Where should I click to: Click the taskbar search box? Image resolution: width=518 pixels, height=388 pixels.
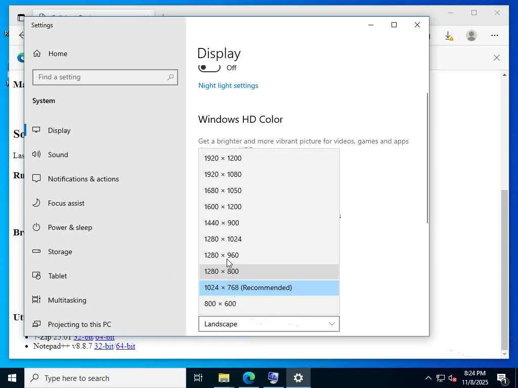(x=105, y=378)
